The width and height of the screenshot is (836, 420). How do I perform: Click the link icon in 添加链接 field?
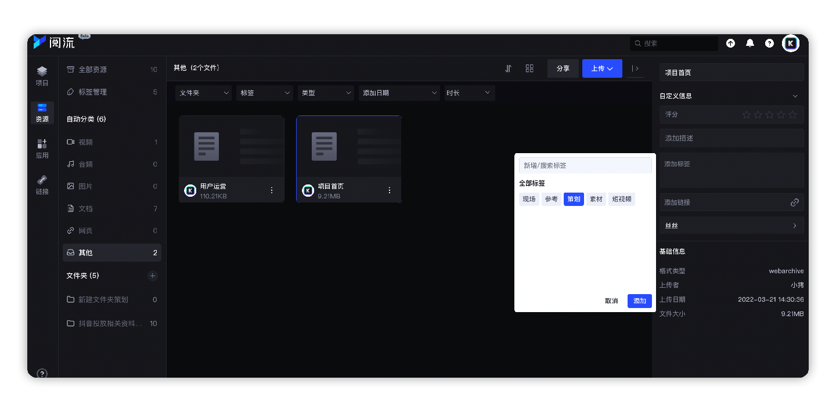[795, 202]
